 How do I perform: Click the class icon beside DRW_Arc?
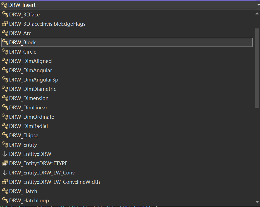click(x=5, y=33)
